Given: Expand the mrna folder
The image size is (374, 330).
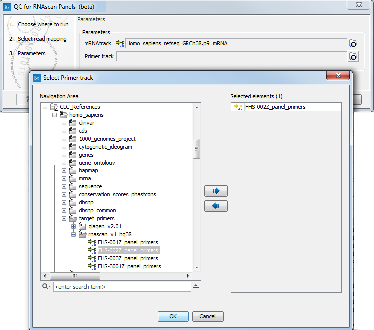Looking at the screenshot, I should coord(64,178).
